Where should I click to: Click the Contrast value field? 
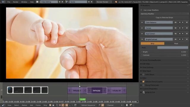pyautogui.click(x=164, y=55)
